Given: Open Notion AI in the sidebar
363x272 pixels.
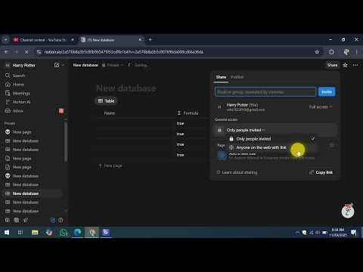Looking at the screenshot, I should (x=21, y=102).
